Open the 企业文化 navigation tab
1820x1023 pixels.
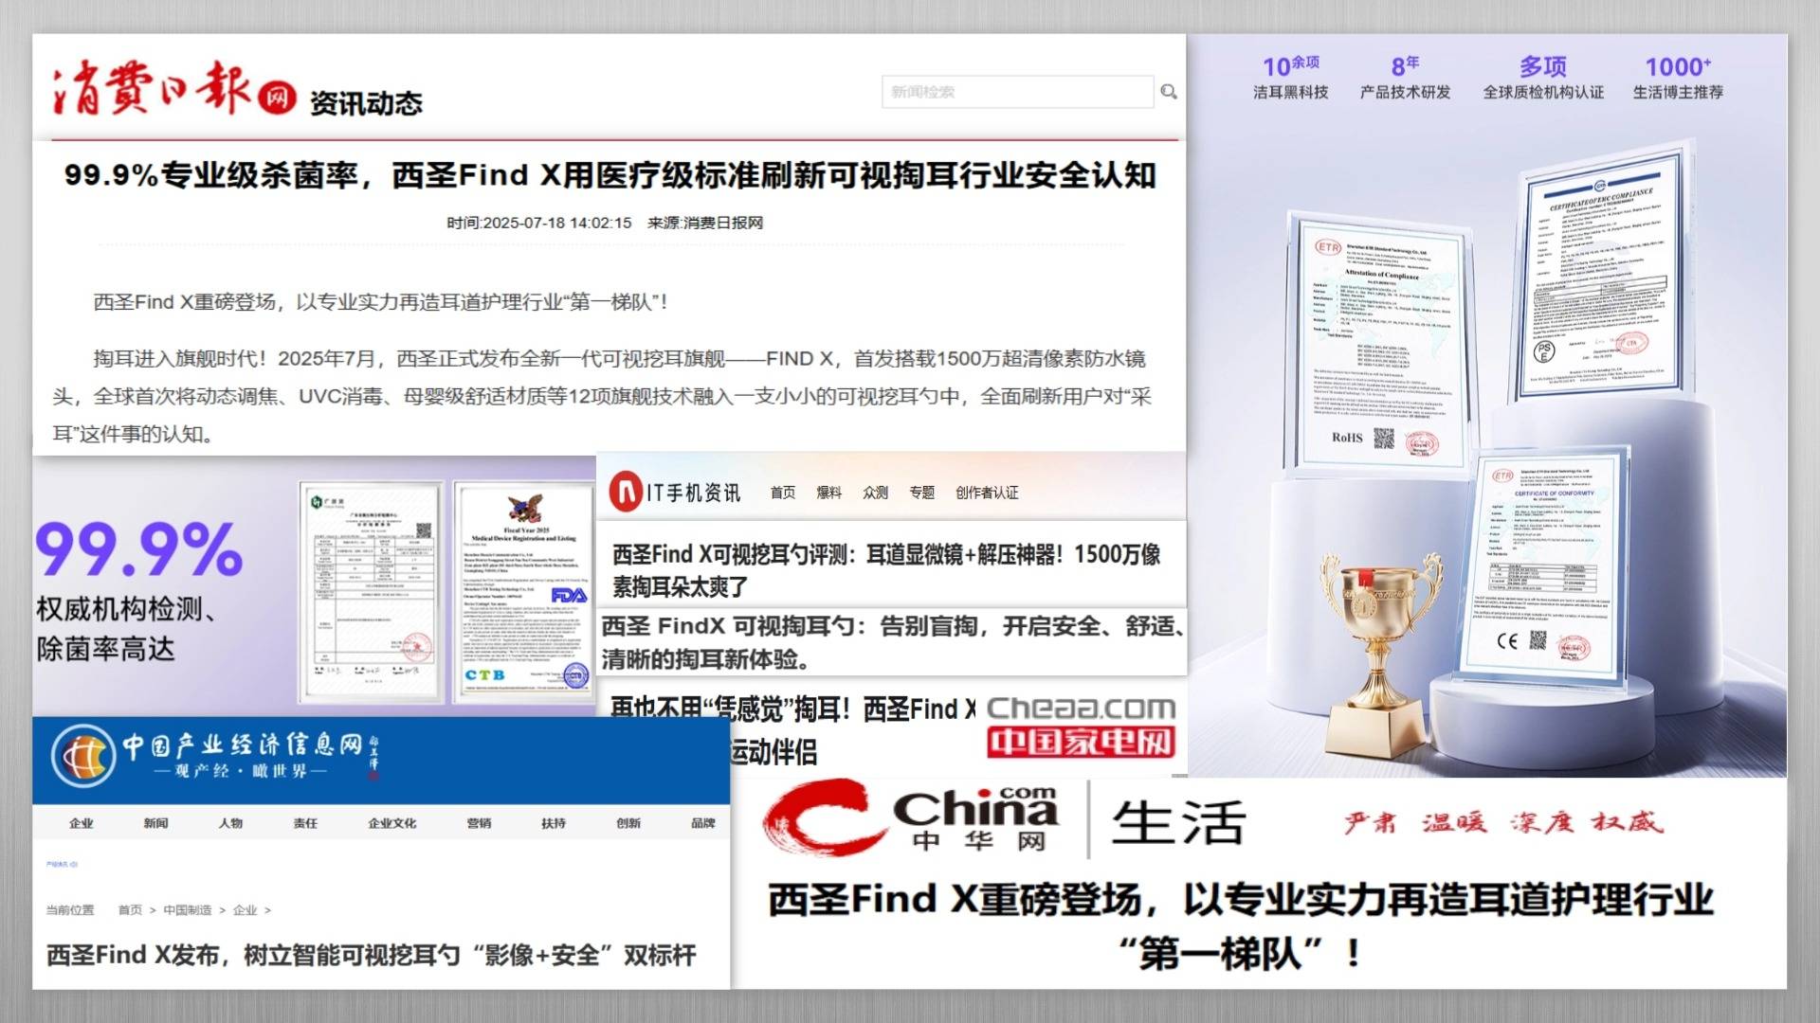(x=391, y=823)
